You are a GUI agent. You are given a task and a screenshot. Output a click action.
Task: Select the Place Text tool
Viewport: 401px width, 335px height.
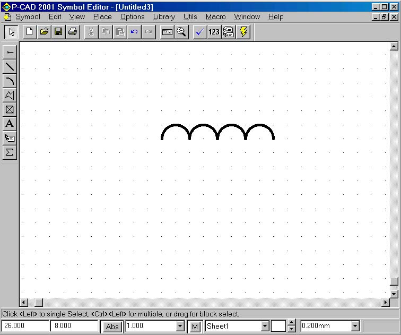point(10,124)
